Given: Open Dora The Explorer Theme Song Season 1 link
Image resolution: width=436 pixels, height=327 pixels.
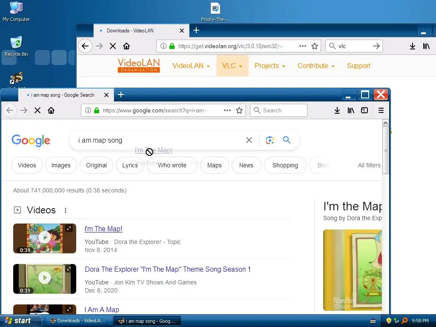Looking at the screenshot, I should click(168, 269).
